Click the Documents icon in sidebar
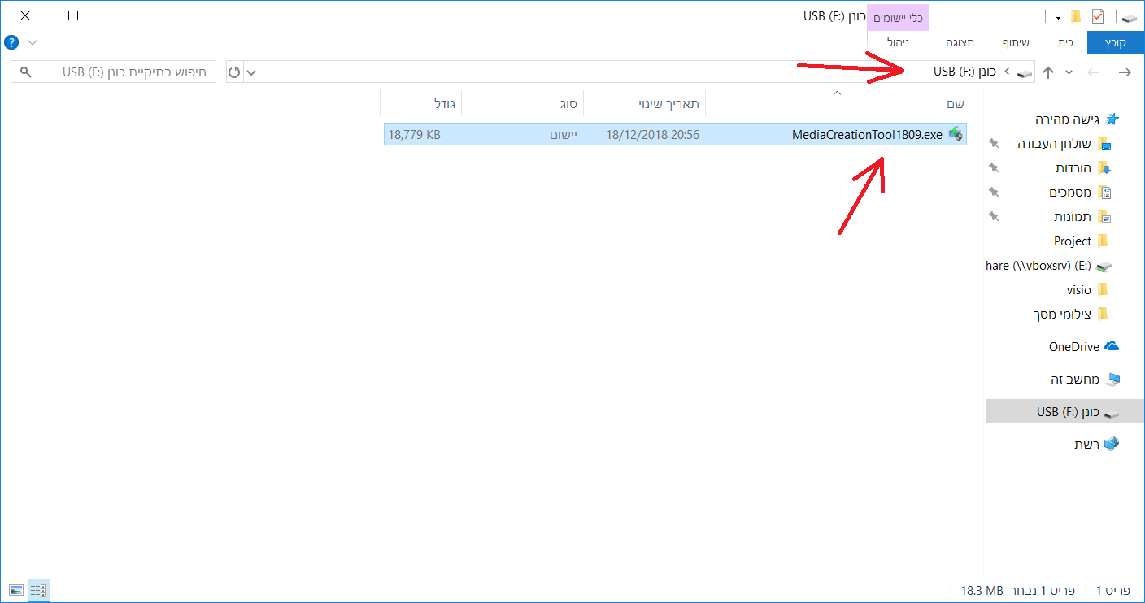 pos(1104,193)
